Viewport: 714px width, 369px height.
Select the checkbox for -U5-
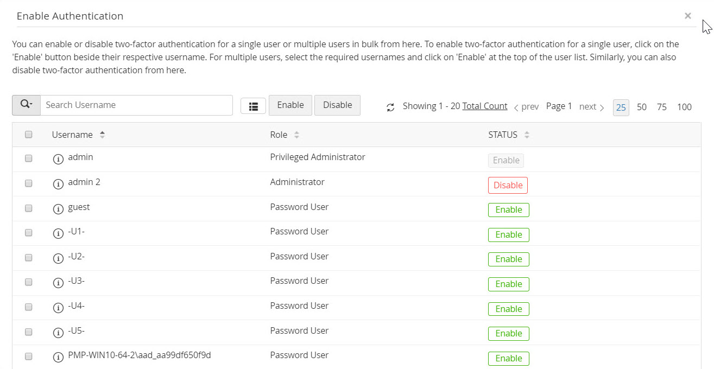pos(29,332)
